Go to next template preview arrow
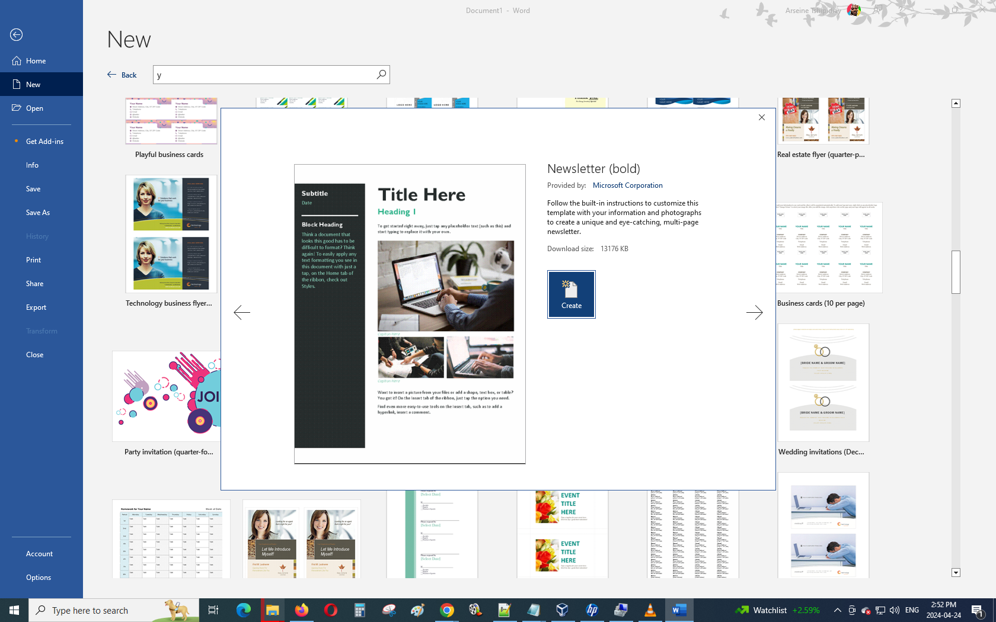 (754, 312)
